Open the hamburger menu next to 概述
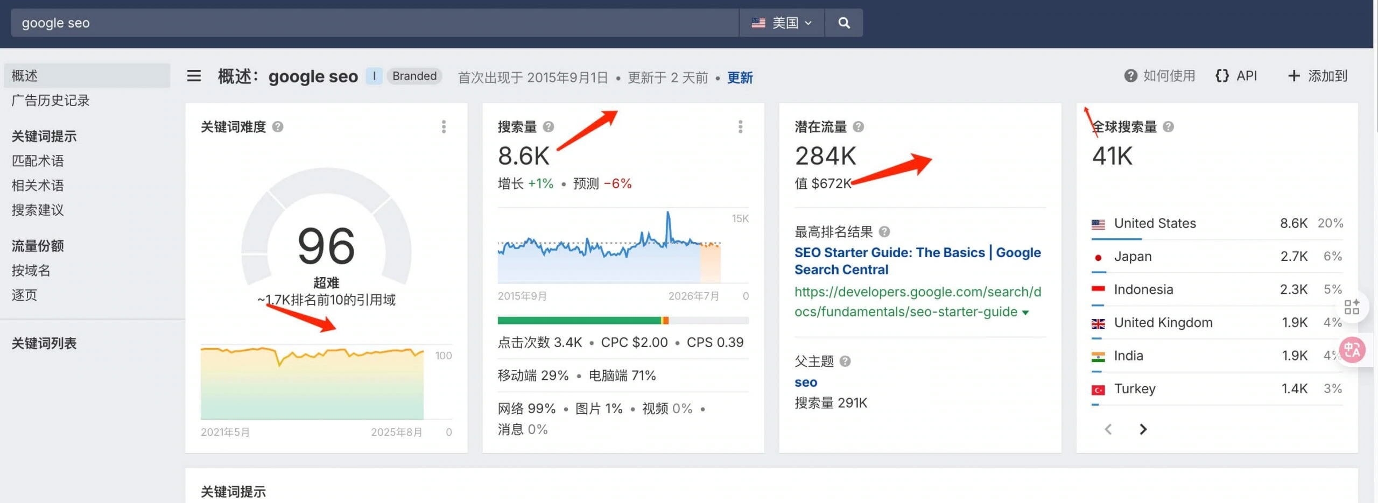The image size is (1378, 503). click(193, 76)
